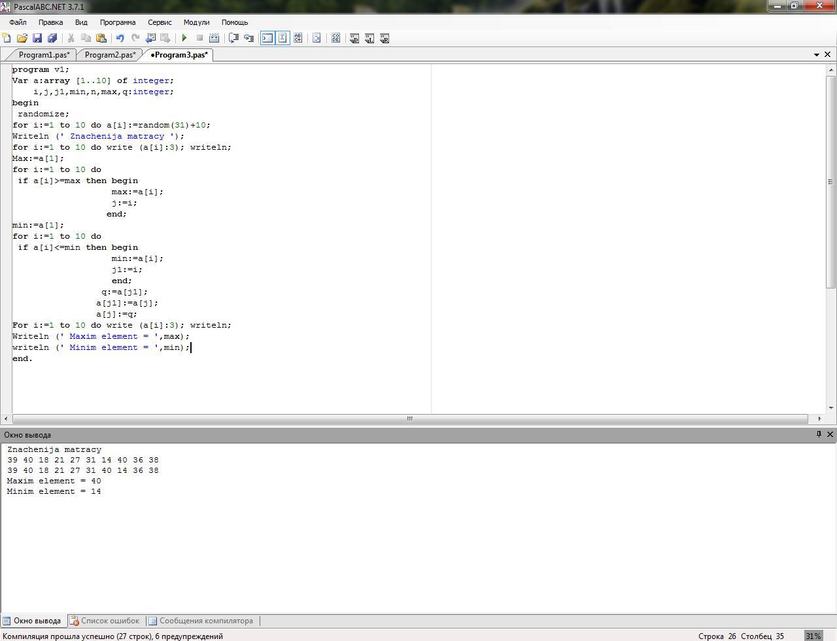Expand the Модули menu
Screen dimensions: 837x641
(x=196, y=22)
